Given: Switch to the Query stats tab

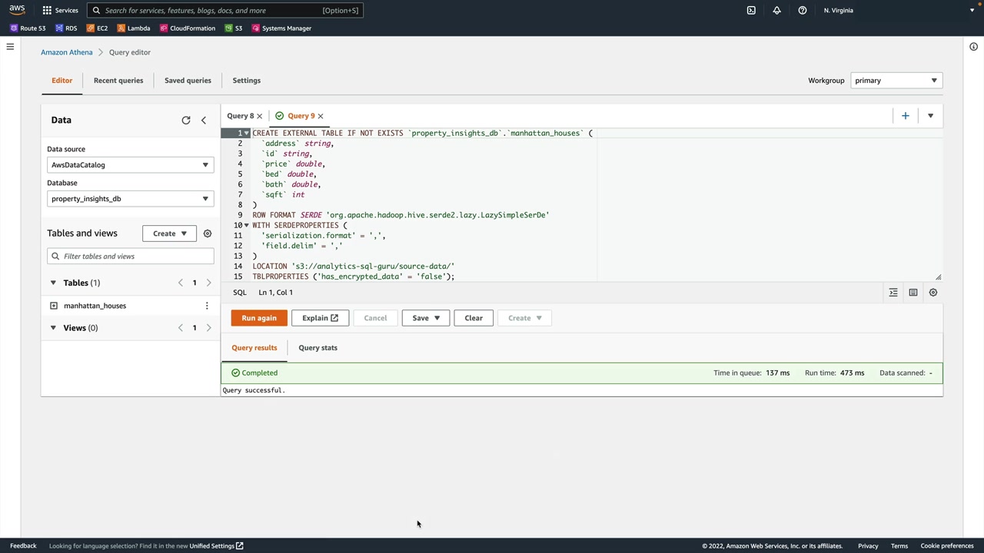Looking at the screenshot, I should point(317,348).
